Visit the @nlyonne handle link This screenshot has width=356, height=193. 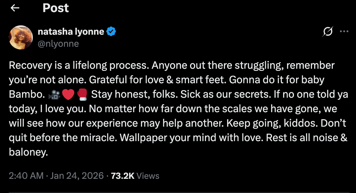point(58,44)
